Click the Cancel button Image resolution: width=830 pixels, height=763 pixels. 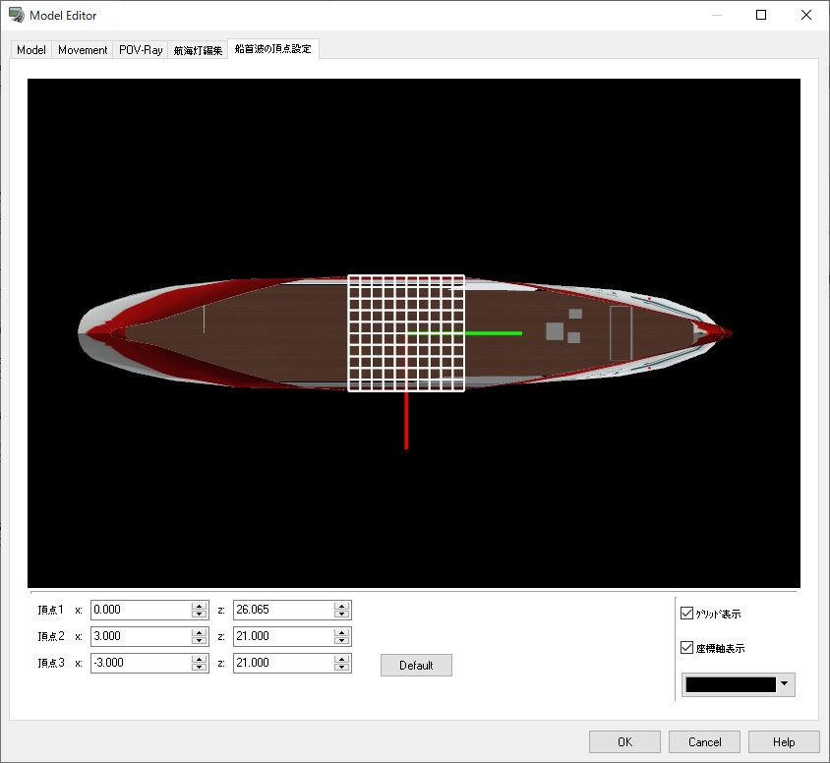pos(704,742)
